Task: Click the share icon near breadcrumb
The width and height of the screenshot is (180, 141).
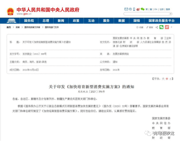Action: (x=157, y=27)
